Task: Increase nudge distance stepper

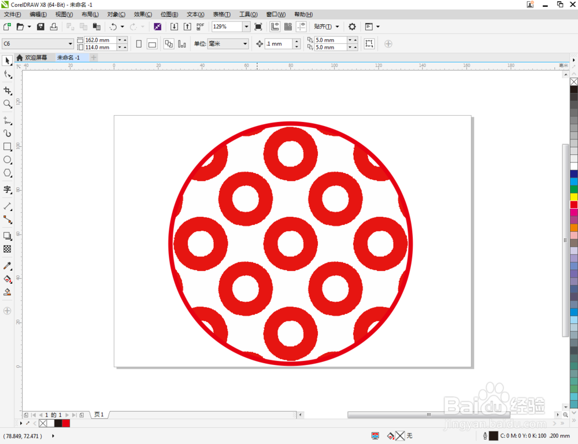Action: tap(297, 41)
